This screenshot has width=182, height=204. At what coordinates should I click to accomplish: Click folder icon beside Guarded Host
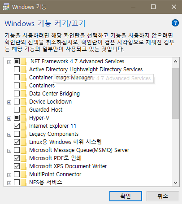pyautogui.click(x=24, y=110)
